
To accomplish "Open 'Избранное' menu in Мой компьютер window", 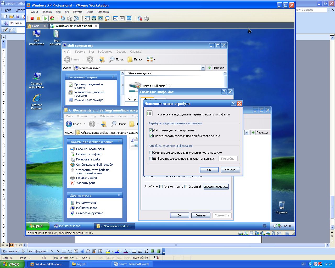I will click(105, 52).
